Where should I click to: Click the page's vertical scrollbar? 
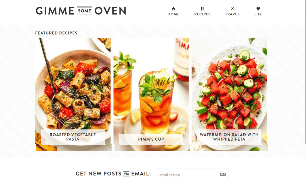click(x=305, y=72)
